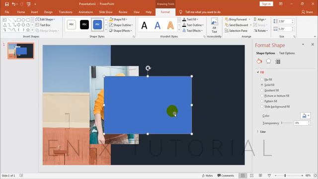Click the Share button

(307, 12)
